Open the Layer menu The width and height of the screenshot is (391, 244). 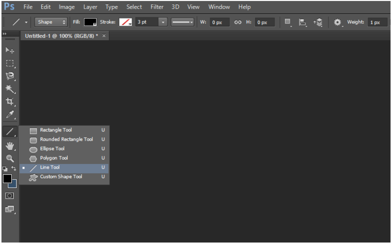(90, 7)
